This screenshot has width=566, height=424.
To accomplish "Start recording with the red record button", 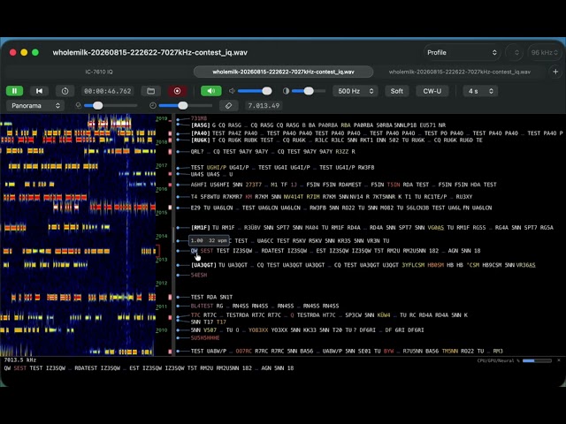I will click(x=177, y=91).
